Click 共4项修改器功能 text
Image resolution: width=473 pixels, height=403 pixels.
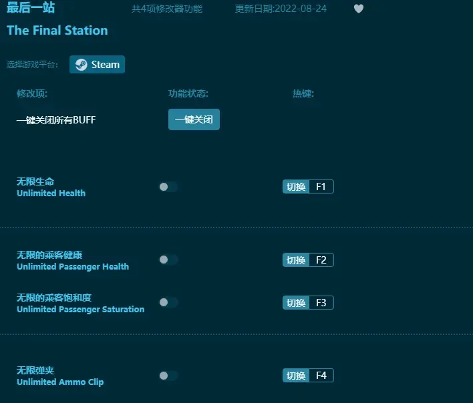point(167,9)
